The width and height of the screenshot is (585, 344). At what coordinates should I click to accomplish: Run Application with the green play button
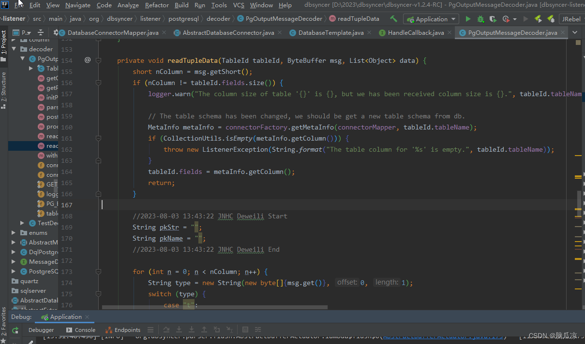pyautogui.click(x=468, y=19)
